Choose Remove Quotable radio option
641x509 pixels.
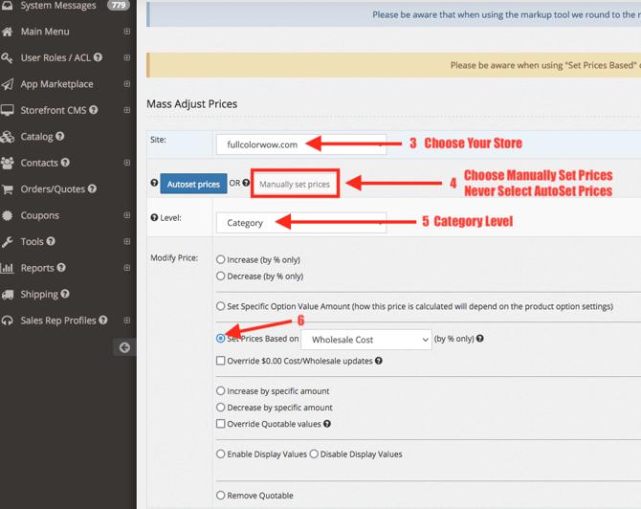[x=221, y=496]
